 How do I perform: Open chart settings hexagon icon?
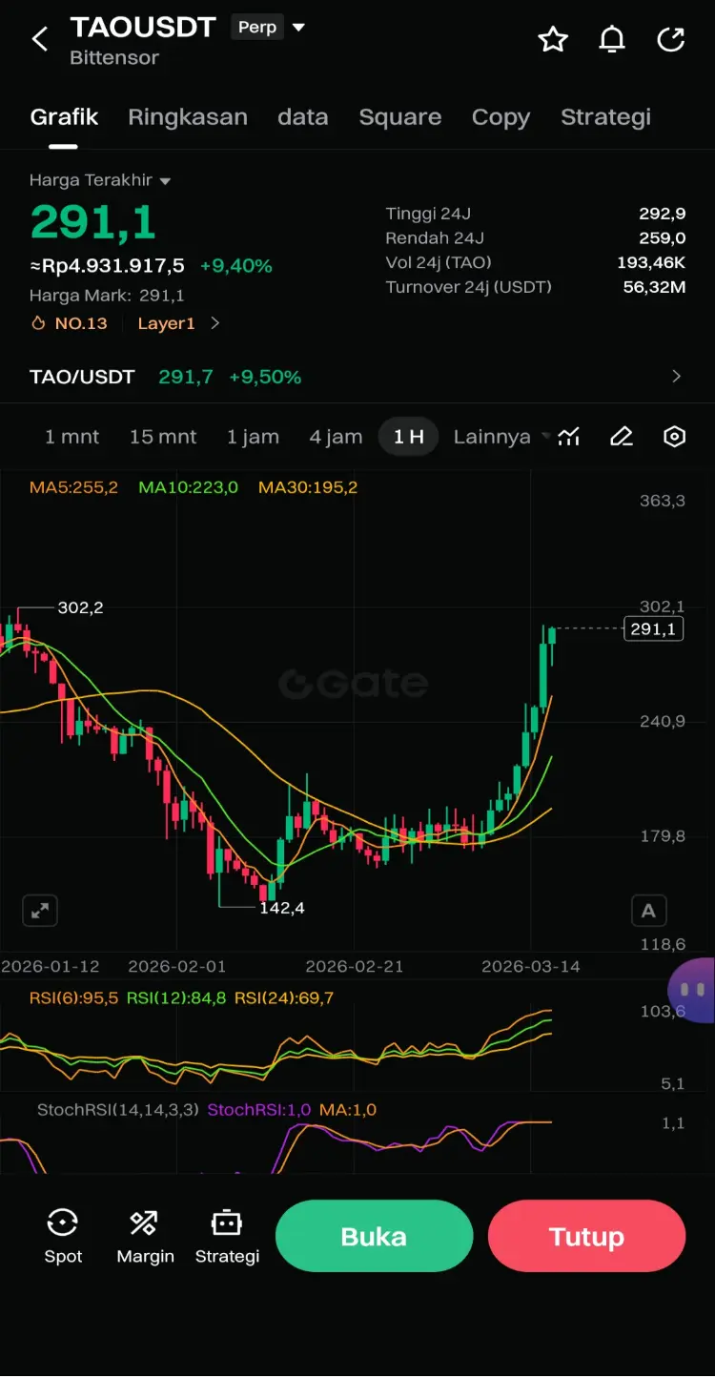point(674,437)
